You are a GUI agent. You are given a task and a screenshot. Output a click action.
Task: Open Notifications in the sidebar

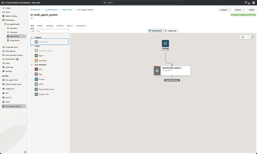pyautogui.click(x=10, y=59)
